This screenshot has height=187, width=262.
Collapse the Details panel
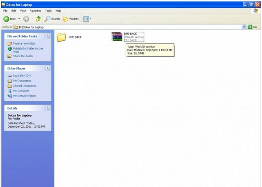[x=47, y=108]
